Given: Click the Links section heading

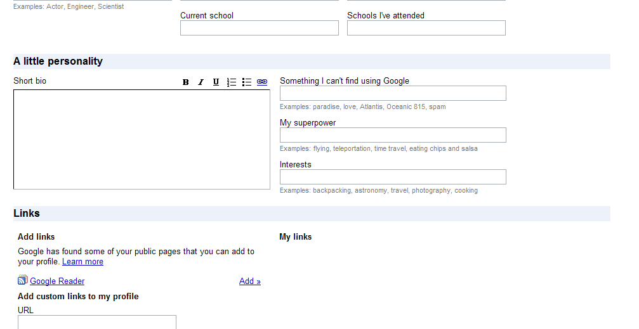Looking at the screenshot, I should point(27,214).
